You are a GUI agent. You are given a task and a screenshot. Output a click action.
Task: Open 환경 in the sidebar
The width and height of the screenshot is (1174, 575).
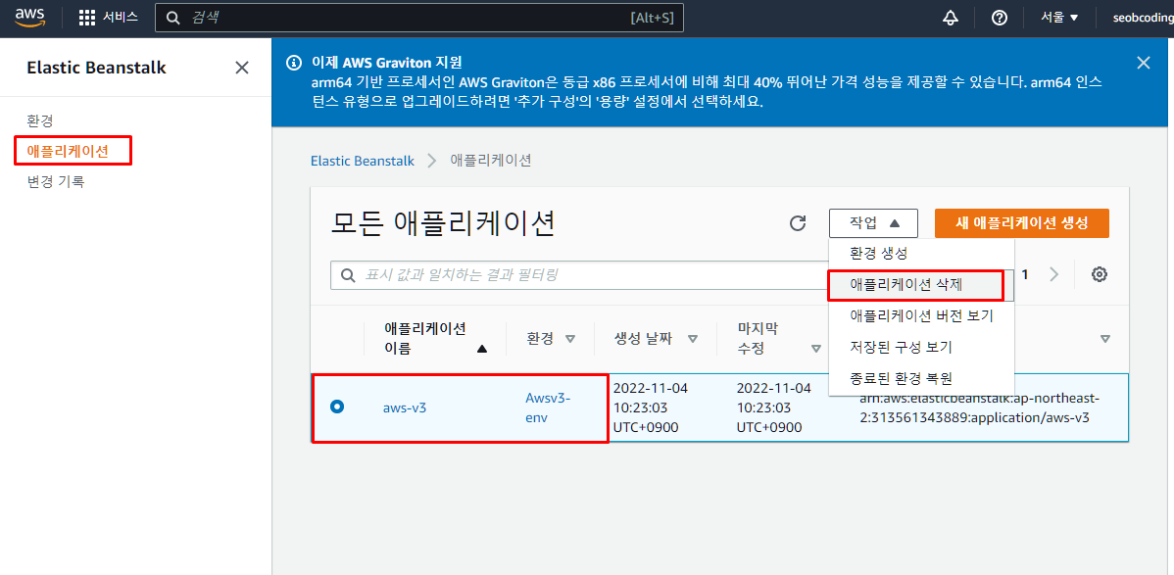click(x=39, y=120)
